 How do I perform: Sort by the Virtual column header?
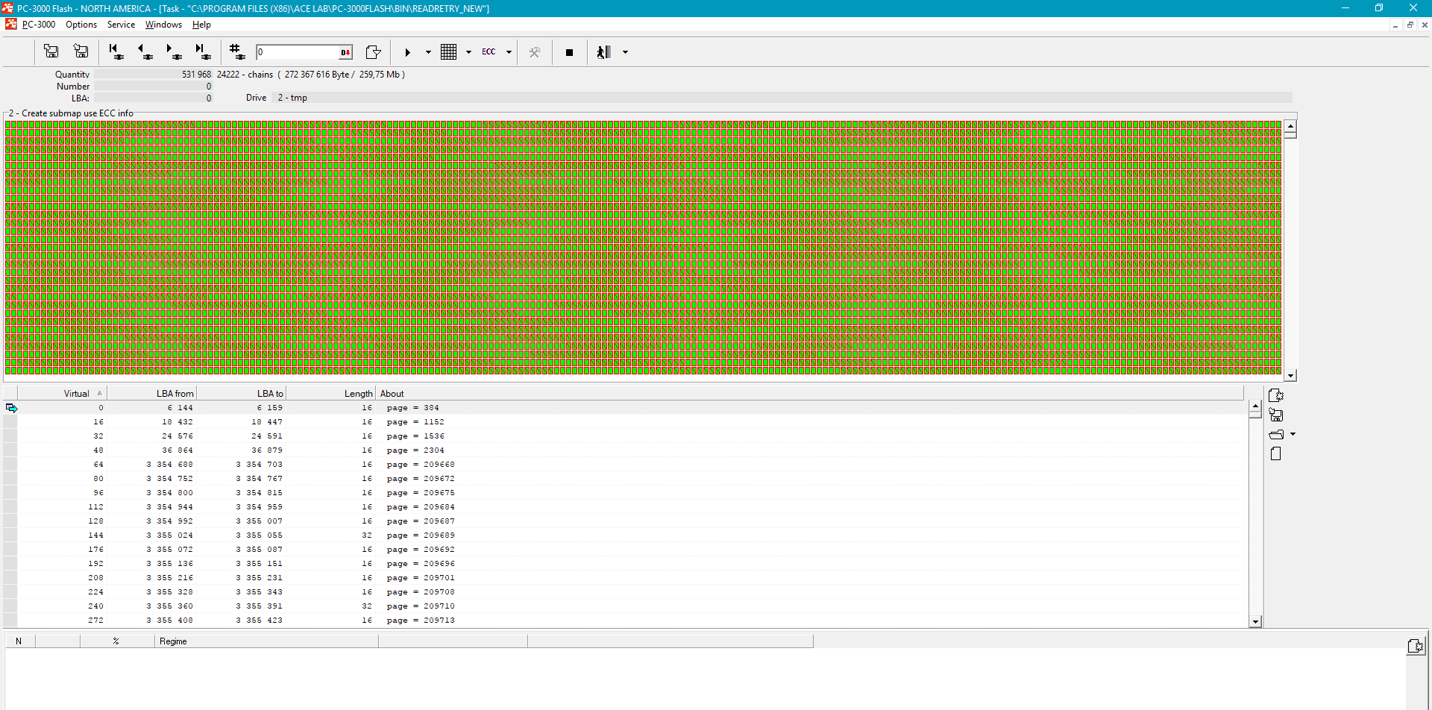pyautogui.click(x=62, y=393)
